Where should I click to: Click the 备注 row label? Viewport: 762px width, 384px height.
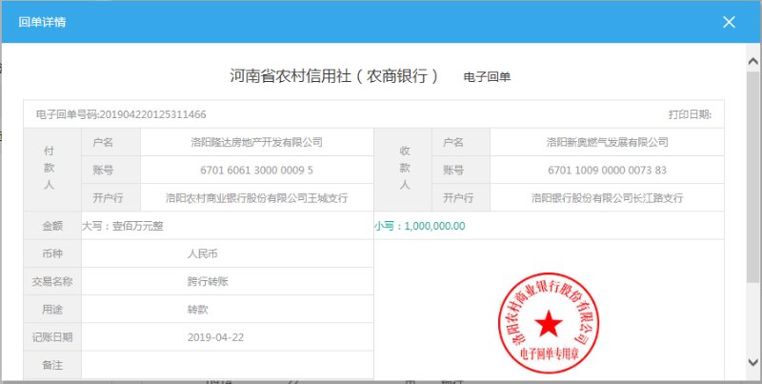[x=52, y=365]
